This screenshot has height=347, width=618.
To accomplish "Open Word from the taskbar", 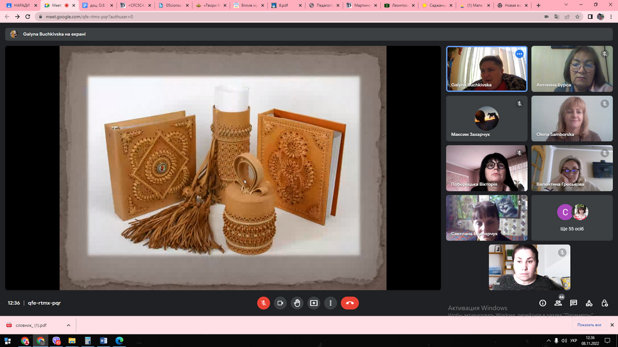I will 103,341.
